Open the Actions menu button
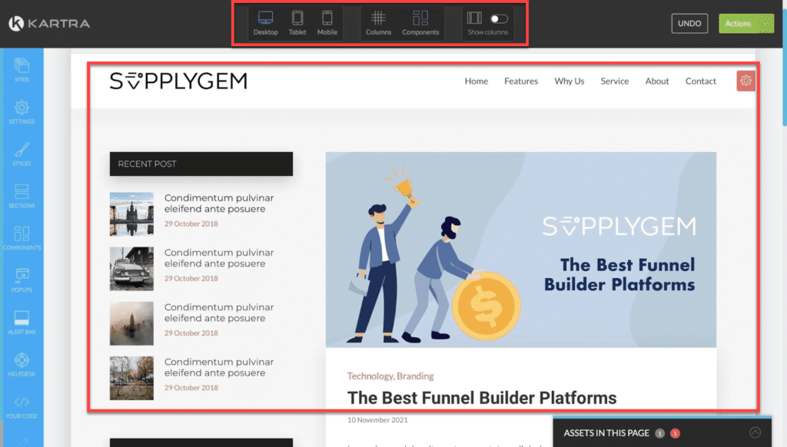Image resolution: width=787 pixels, height=447 pixels. pyautogui.click(x=746, y=24)
